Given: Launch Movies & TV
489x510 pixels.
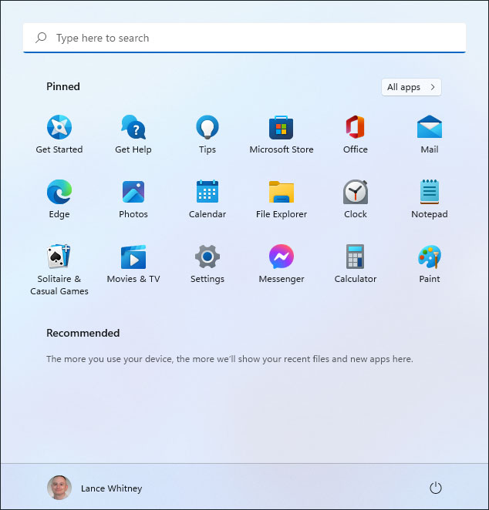Looking at the screenshot, I should coord(133,257).
